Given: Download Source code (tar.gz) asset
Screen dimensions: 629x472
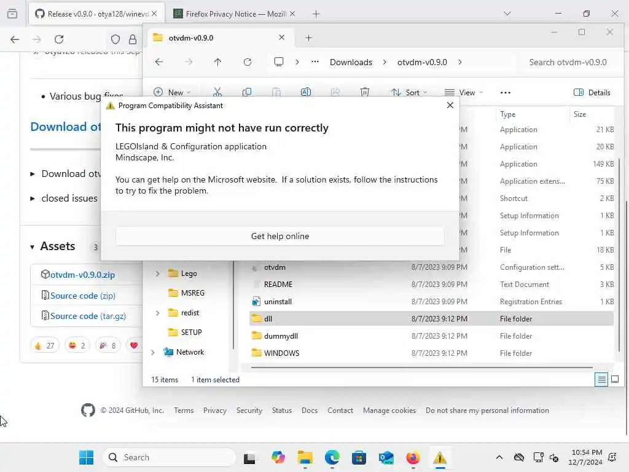Looking at the screenshot, I should [88, 317].
